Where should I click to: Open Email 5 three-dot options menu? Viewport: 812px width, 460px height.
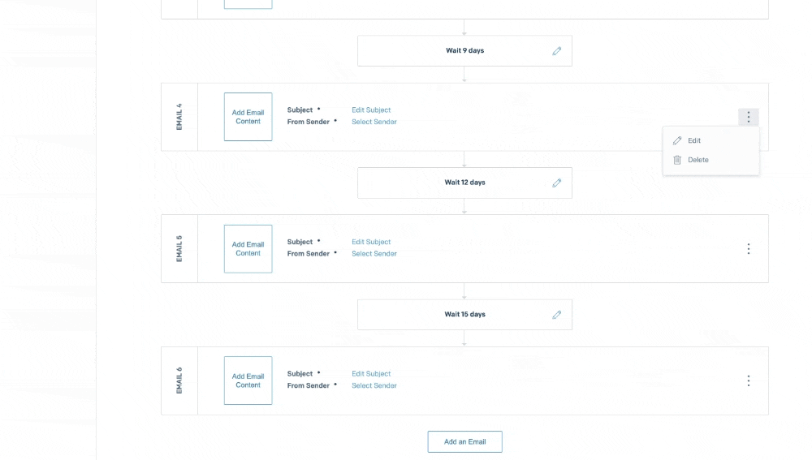(749, 249)
